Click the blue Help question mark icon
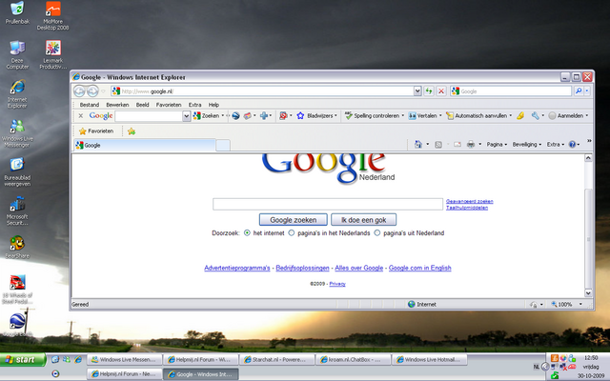 click(x=572, y=145)
